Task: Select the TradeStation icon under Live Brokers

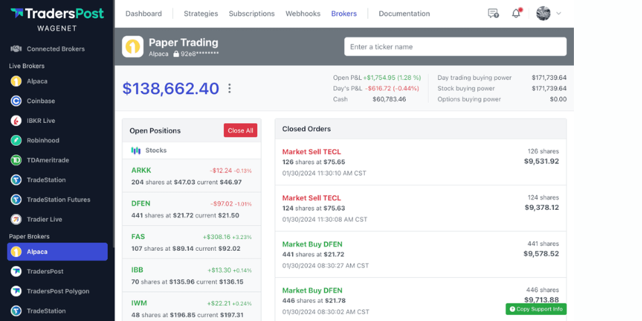Action: [x=16, y=180]
